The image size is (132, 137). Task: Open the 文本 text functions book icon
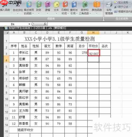[x=56, y=4]
